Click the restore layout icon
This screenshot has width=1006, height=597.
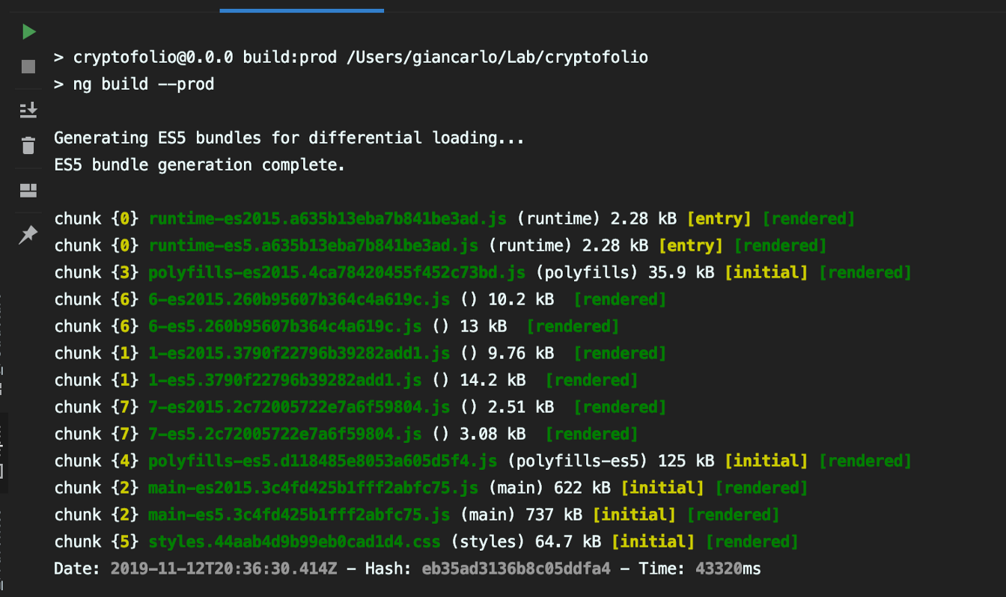click(x=28, y=190)
